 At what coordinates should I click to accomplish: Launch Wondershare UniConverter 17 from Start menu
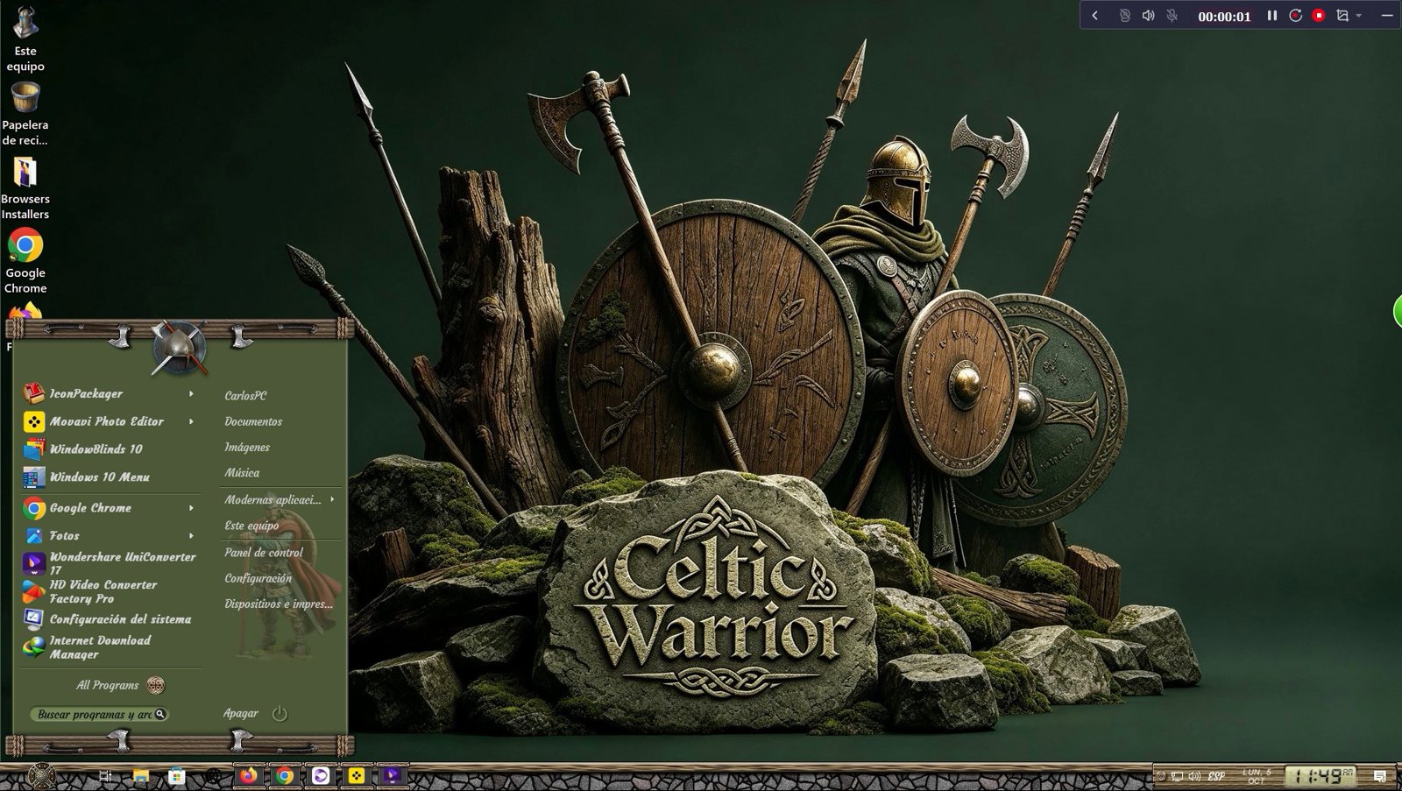click(109, 562)
